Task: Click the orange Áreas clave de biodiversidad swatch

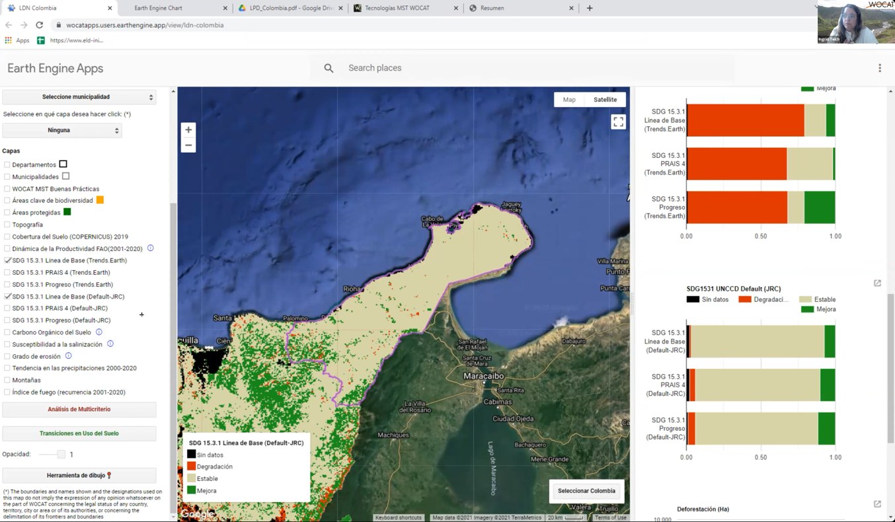Action: pos(100,200)
